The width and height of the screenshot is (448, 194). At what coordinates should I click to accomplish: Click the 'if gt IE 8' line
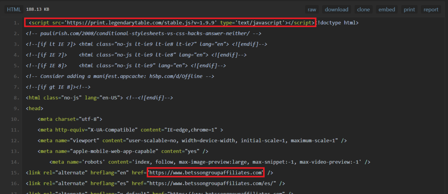(58, 87)
